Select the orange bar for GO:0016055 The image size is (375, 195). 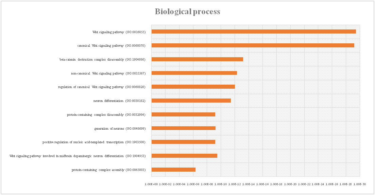253,31
